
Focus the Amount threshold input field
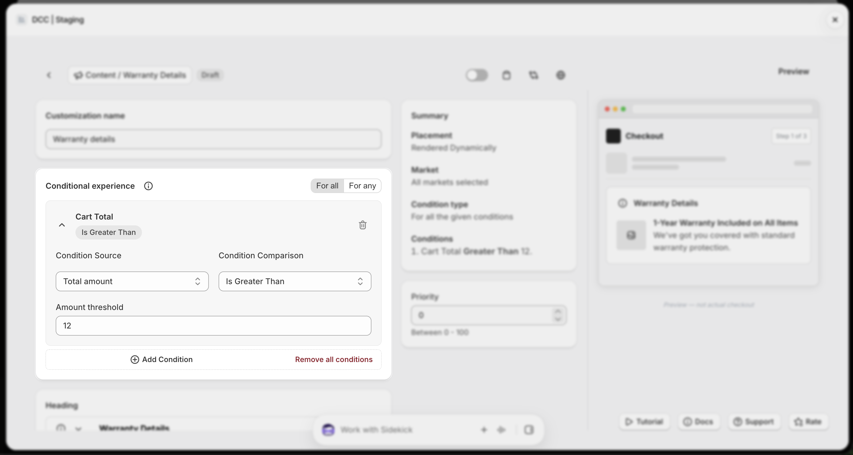pyautogui.click(x=213, y=325)
